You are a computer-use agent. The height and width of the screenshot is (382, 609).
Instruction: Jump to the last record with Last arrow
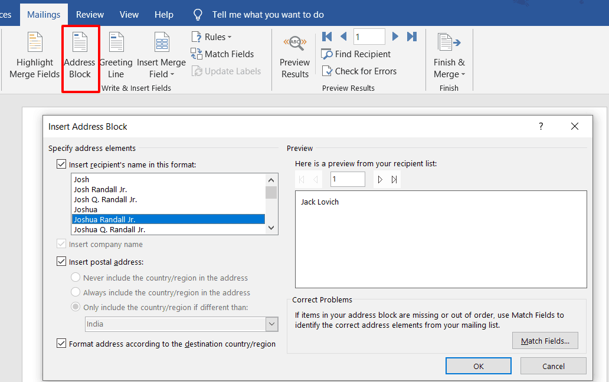point(412,36)
